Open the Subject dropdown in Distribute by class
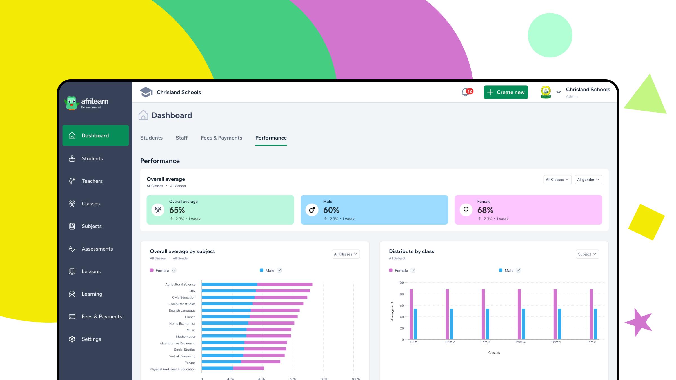The height and width of the screenshot is (380, 676). (587, 254)
